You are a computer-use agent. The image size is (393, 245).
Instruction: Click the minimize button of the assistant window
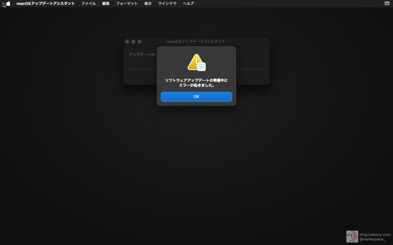(133, 42)
